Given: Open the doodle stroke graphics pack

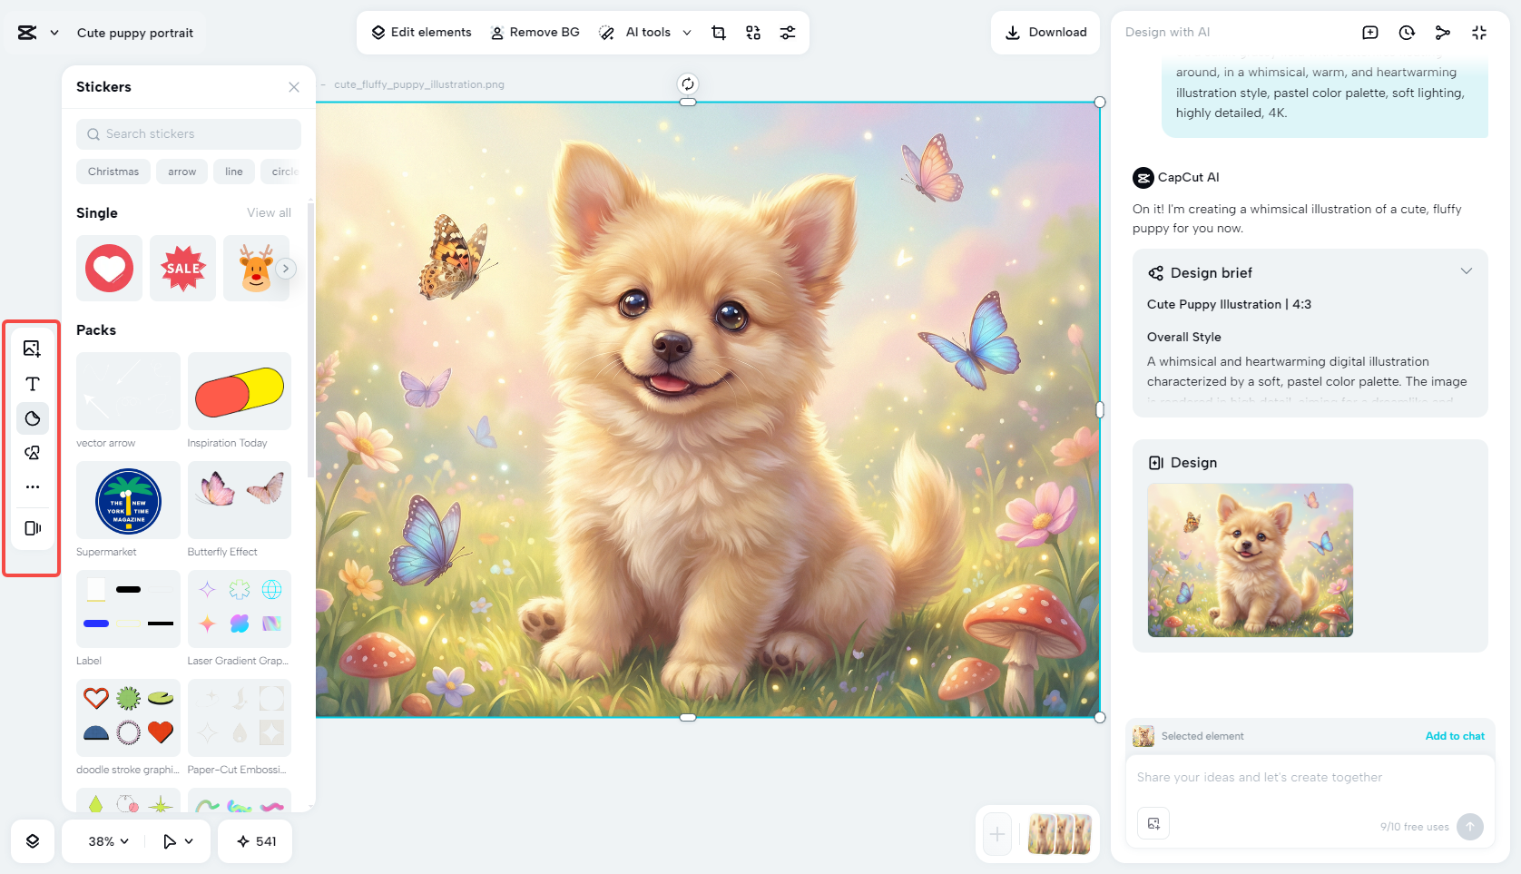Looking at the screenshot, I should click(128, 718).
